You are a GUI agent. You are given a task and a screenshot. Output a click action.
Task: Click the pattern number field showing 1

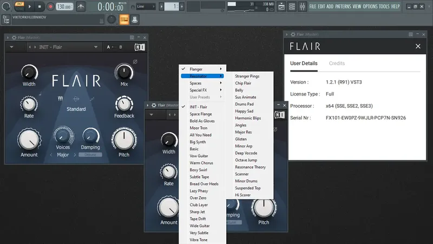(171, 7)
